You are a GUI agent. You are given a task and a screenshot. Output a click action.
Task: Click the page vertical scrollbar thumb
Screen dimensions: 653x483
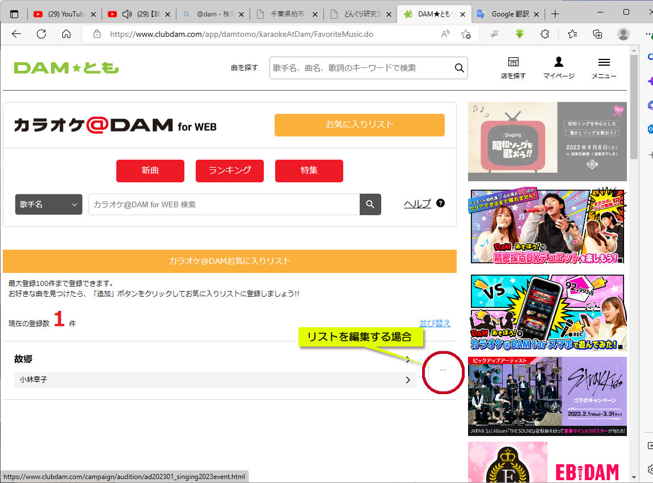tap(634, 107)
